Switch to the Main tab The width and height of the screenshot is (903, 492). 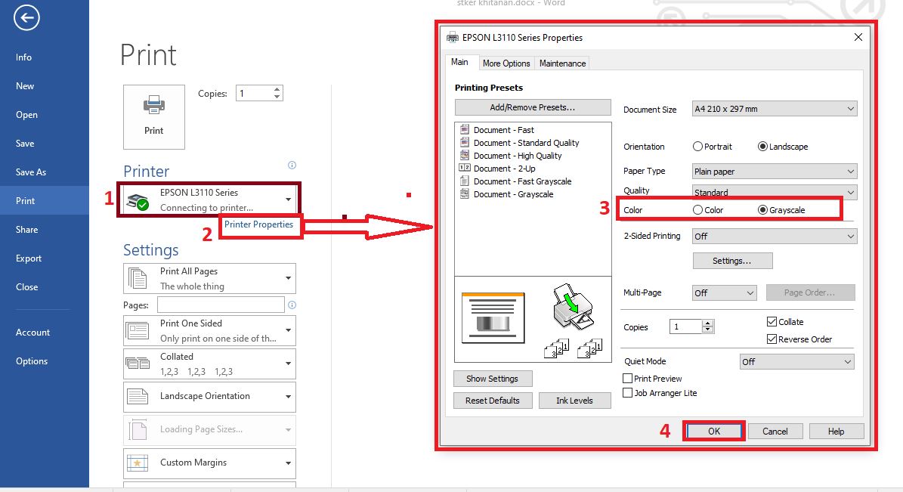click(x=459, y=62)
